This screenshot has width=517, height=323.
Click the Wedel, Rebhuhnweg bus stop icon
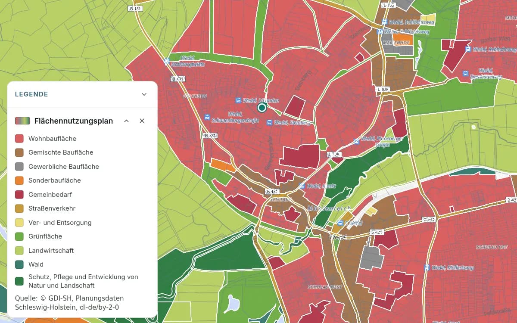(468, 49)
